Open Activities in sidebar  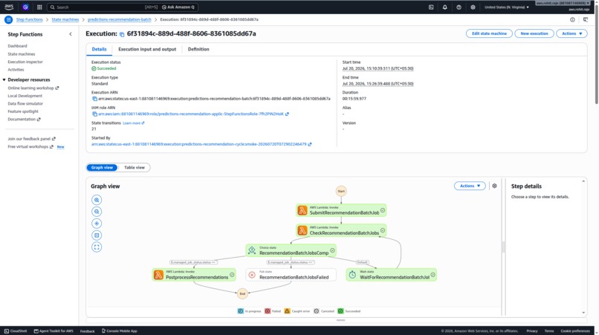point(16,70)
